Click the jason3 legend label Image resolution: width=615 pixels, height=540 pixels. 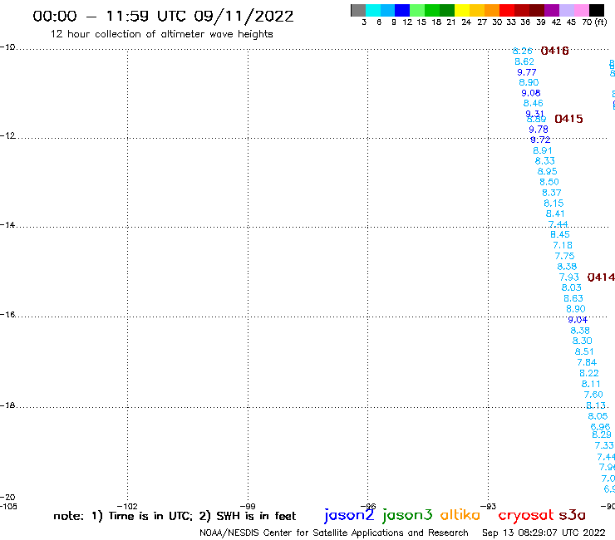tap(407, 515)
